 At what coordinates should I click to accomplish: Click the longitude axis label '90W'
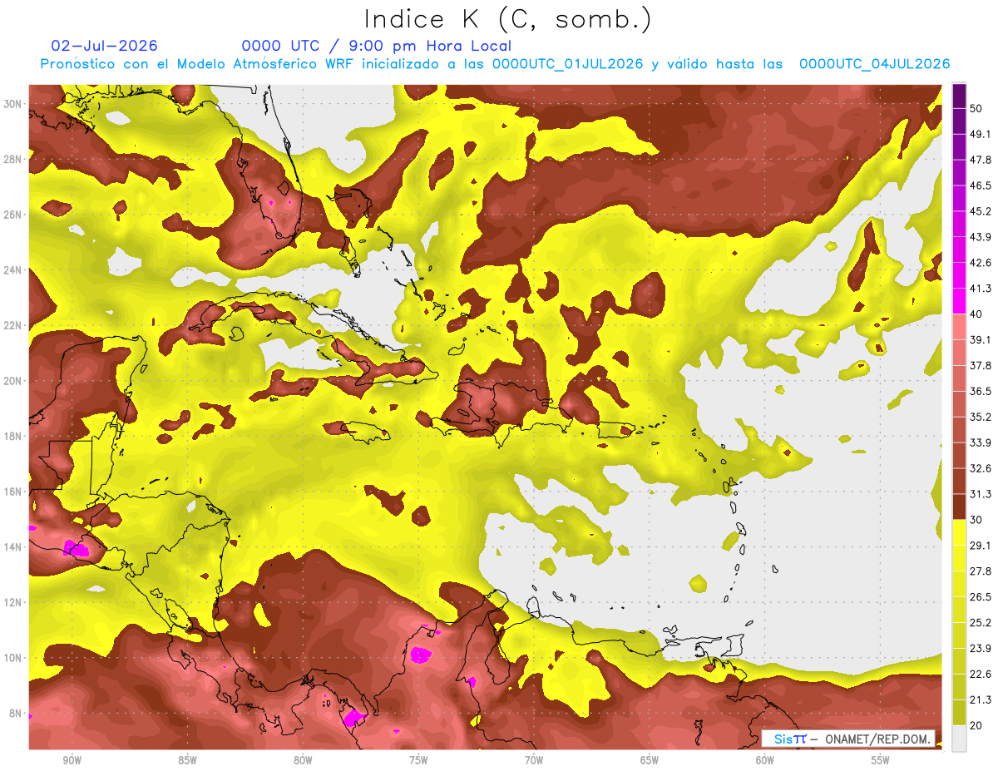pyautogui.click(x=72, y=761)
